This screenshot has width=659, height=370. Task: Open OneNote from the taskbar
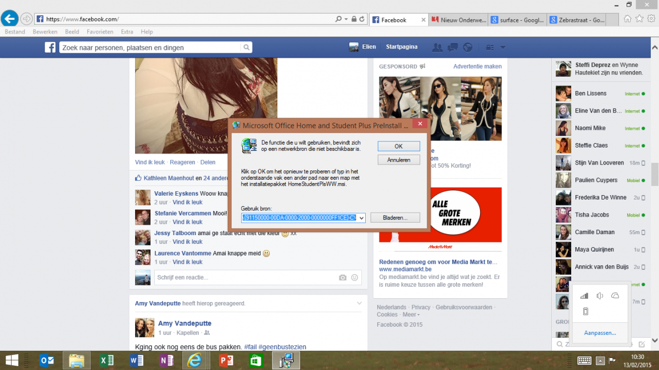[x=165, y=360]
